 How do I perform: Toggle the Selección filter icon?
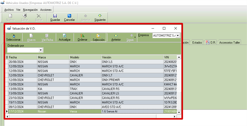click(98, 36)
